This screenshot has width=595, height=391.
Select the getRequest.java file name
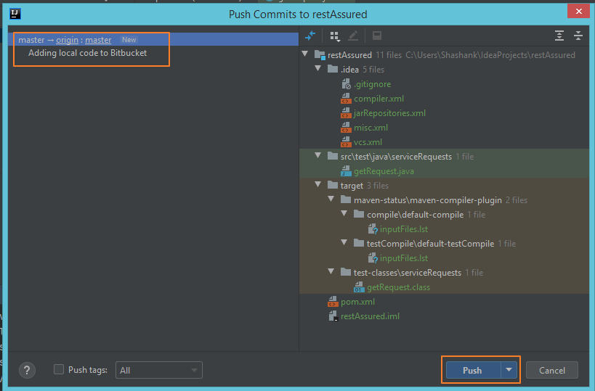(x=384, y=171)
